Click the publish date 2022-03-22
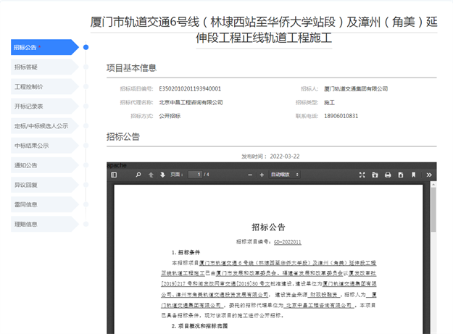Screen dimensions: 453x334 [285, 156]
